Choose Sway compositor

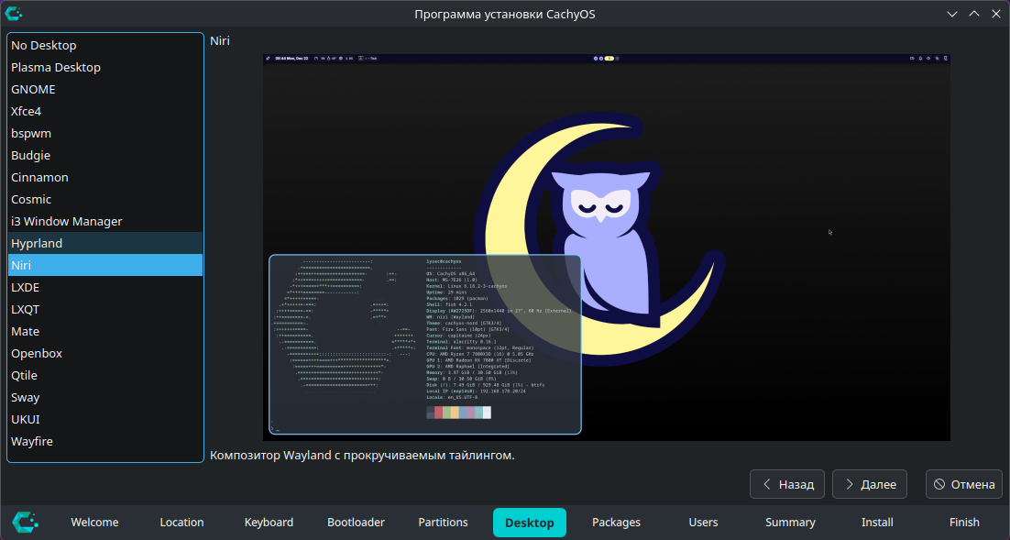click(105, 397)
